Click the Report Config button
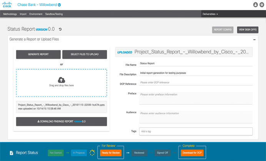266x161 pixels. coord(223,30)
